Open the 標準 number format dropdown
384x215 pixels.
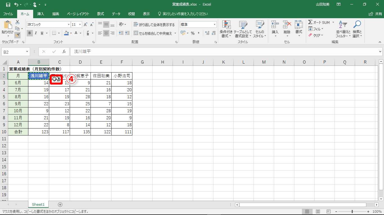pos(215,25)
